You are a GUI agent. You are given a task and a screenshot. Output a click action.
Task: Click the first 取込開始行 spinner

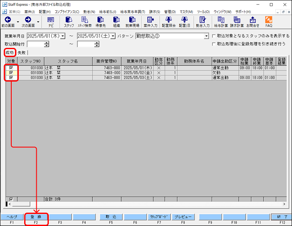pos(47,44)
